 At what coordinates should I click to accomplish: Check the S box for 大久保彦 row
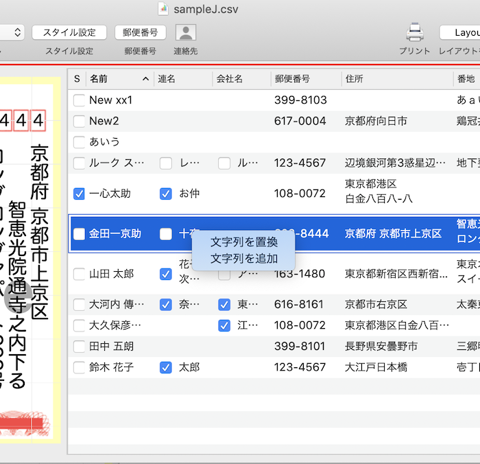79,325
